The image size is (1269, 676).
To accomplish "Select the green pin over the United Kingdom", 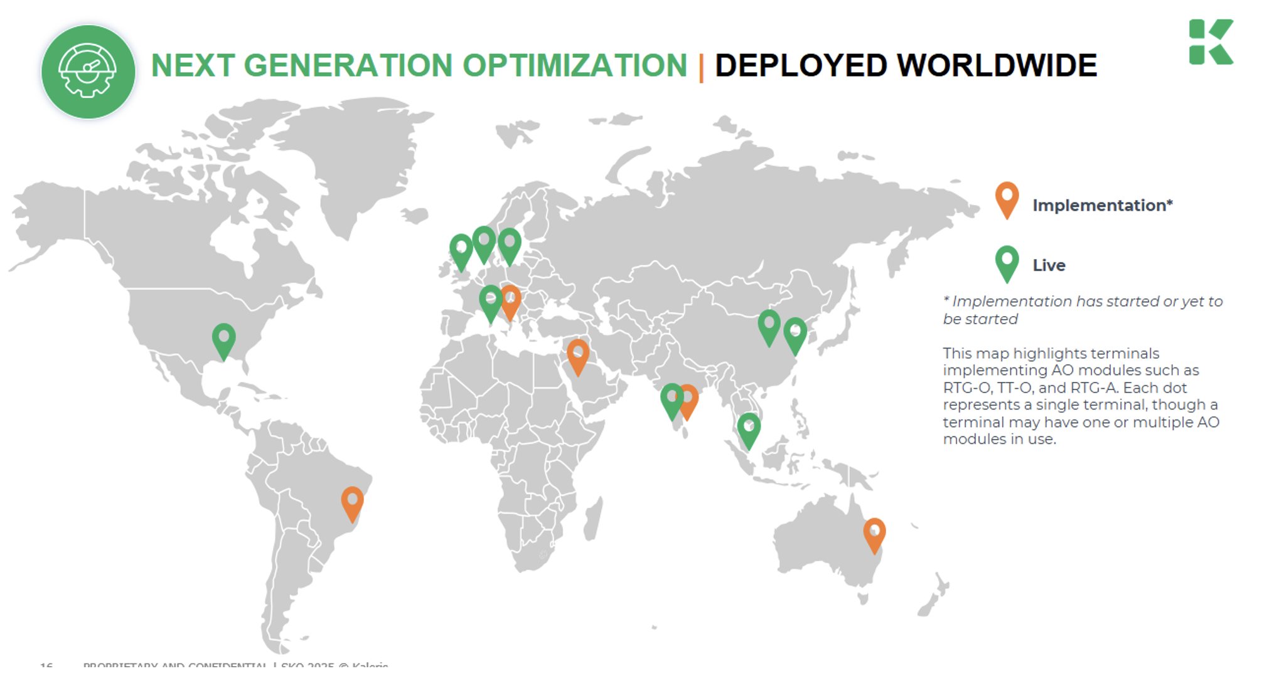I will (x=461, y=250).
